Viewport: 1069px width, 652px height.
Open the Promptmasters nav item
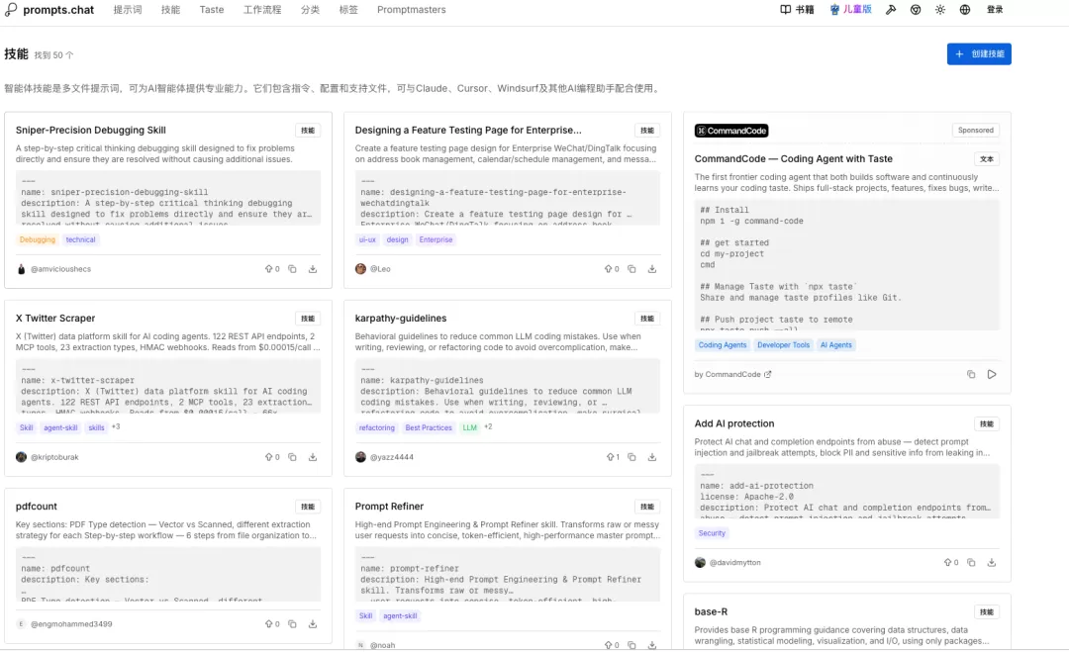tap(411, 10)
